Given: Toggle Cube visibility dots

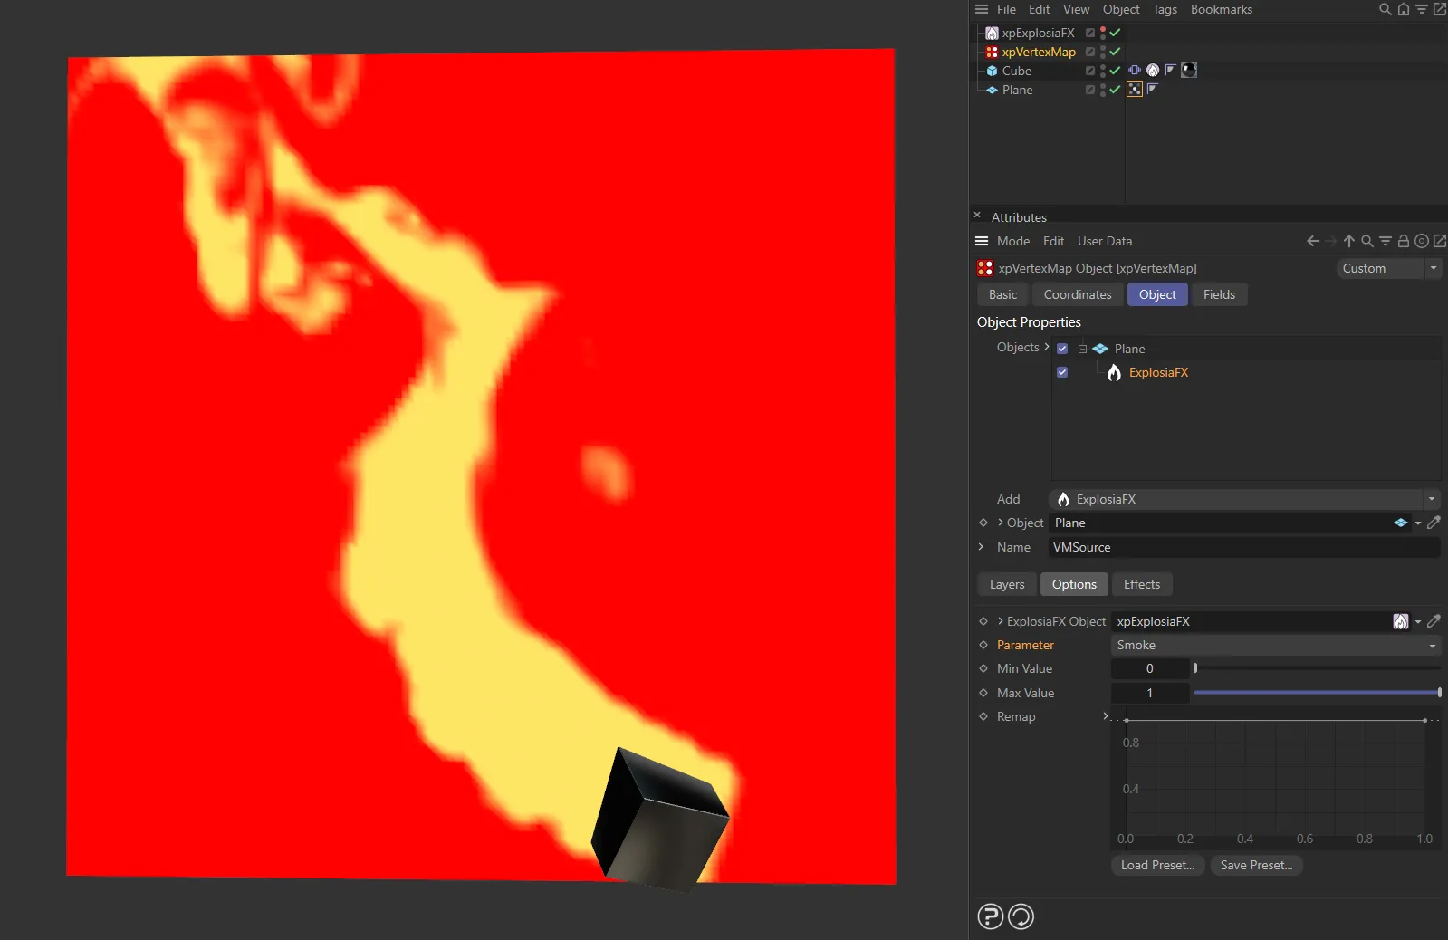Looking at the screenshot, I should (1103, 71).
